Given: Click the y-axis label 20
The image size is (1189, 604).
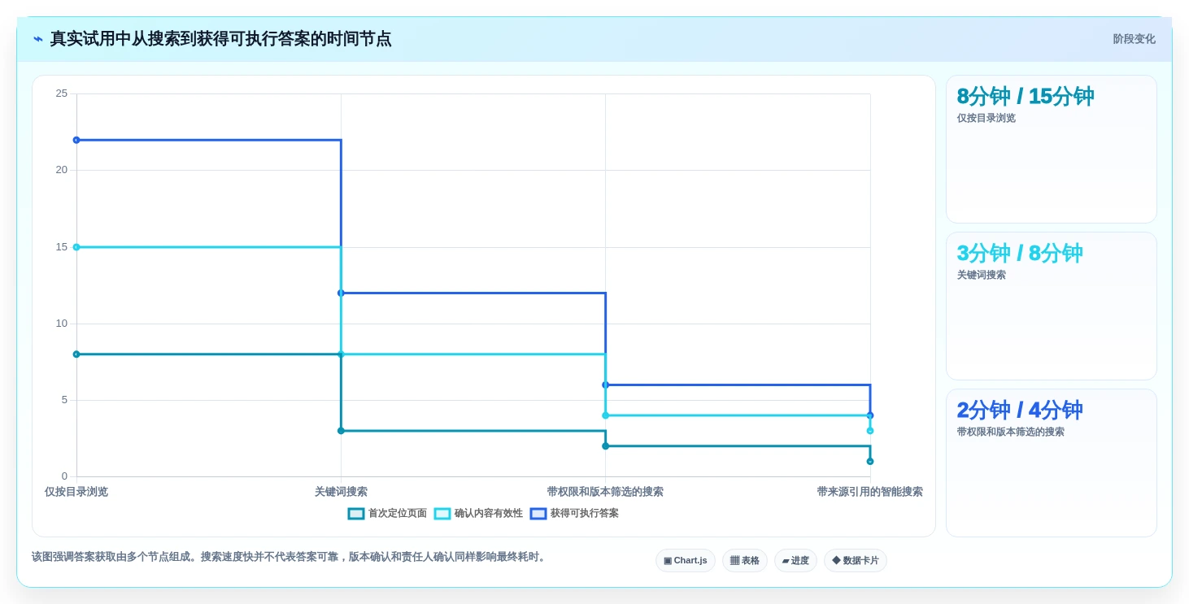Looking at the screenshot, I should click(x=62, y=170).
